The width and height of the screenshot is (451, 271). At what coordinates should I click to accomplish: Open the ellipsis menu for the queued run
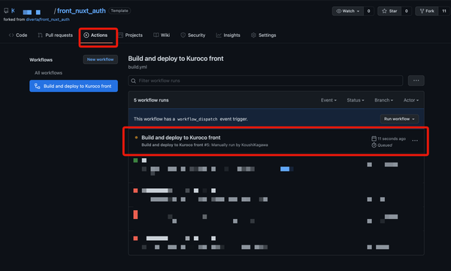pos(415,141)
